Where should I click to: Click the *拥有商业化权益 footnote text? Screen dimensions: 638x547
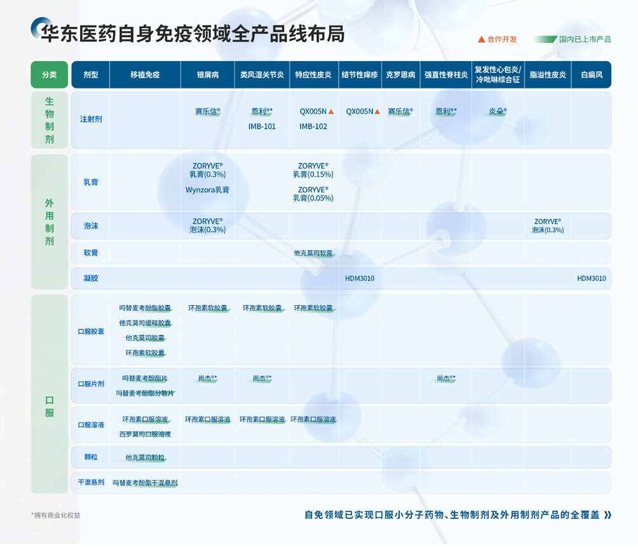tap(54, 513)
